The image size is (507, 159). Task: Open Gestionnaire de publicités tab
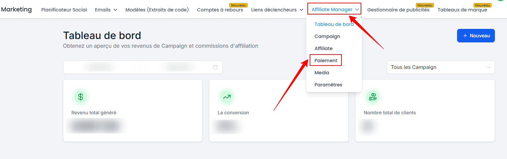tap(398, 10)
